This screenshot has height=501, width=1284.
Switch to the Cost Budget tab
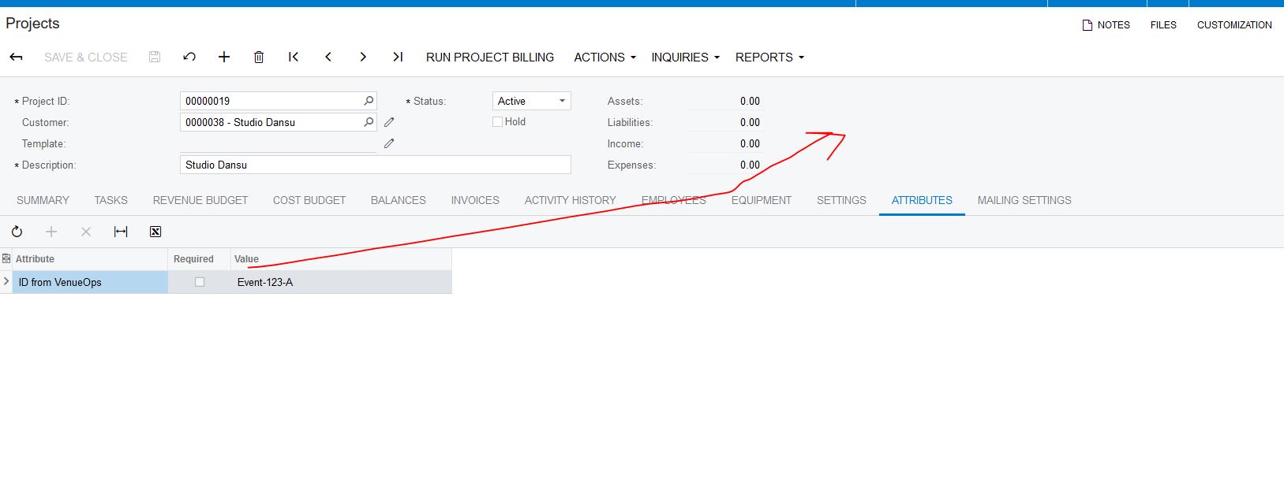(x=309, y=200)
